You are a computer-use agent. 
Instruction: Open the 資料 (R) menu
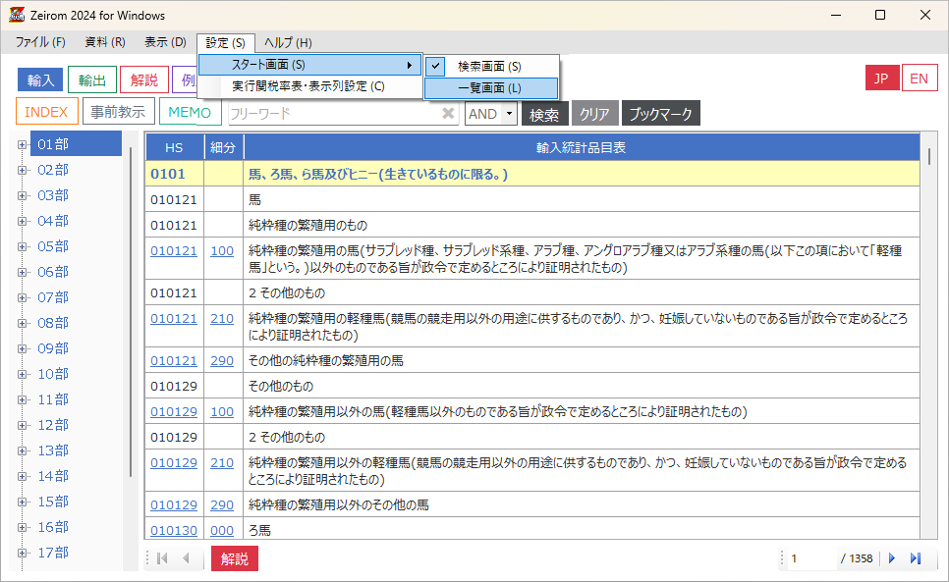pos(105,42)
